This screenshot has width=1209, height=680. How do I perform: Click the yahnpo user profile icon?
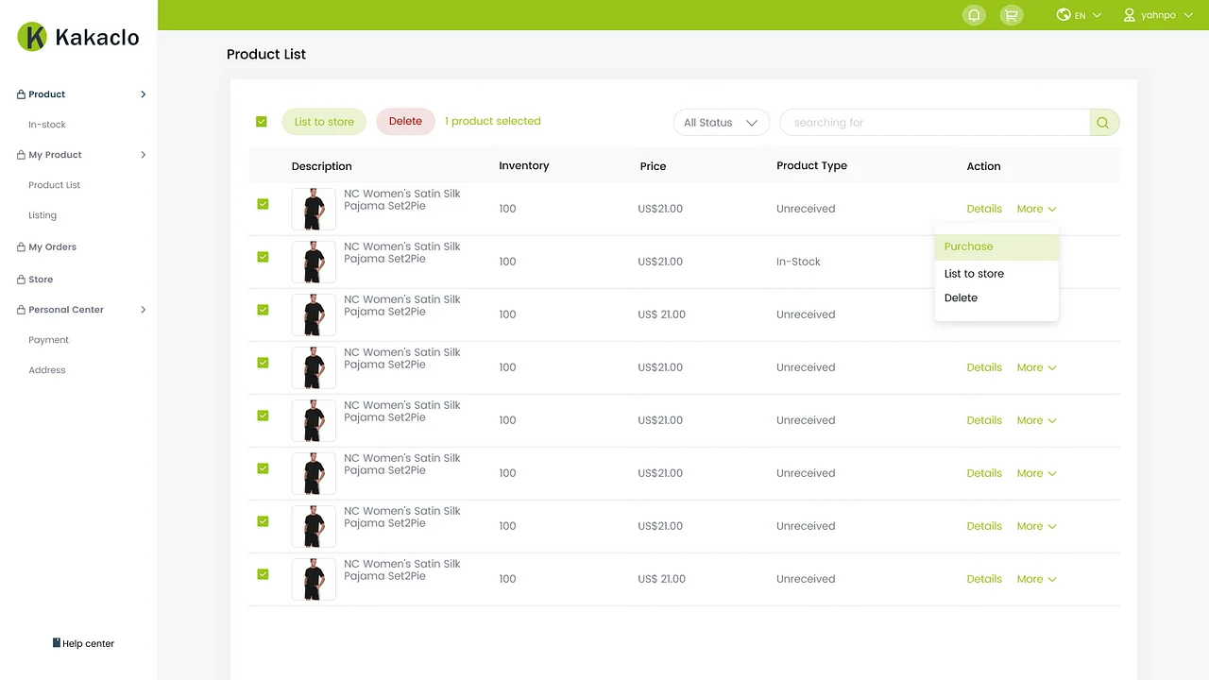pos(1129,14)
